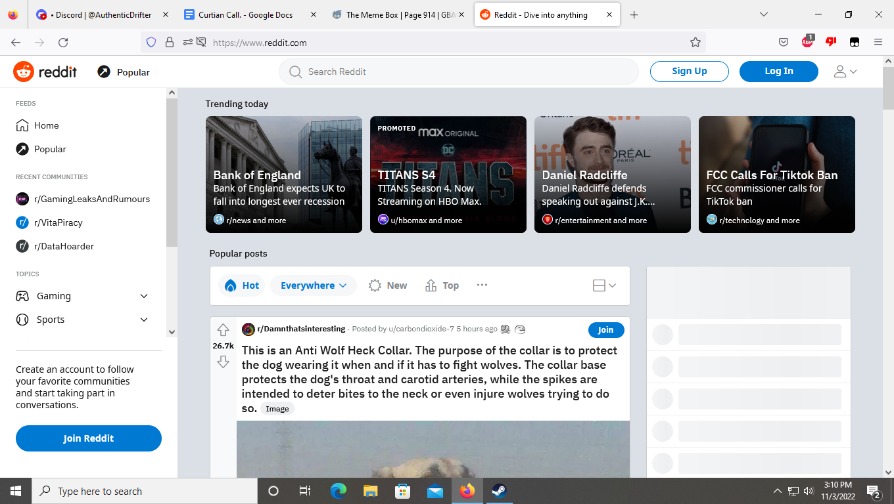Open the Task View taskbar button

point(305,491)
